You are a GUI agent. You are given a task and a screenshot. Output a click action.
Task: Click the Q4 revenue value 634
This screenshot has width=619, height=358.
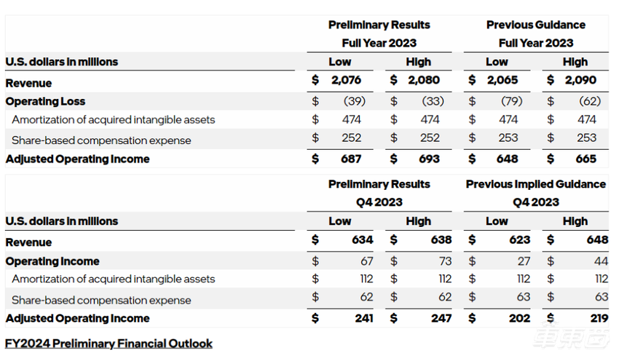362,239
